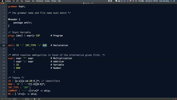Click the '// Start Variable' comment
The height and width of the screenshot is (100, 177).
tap(19, 32)
